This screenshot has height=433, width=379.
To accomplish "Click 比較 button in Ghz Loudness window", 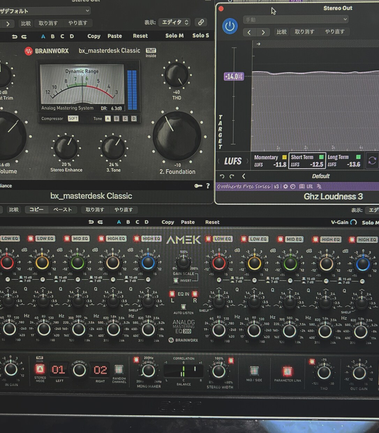I will 281,32.
